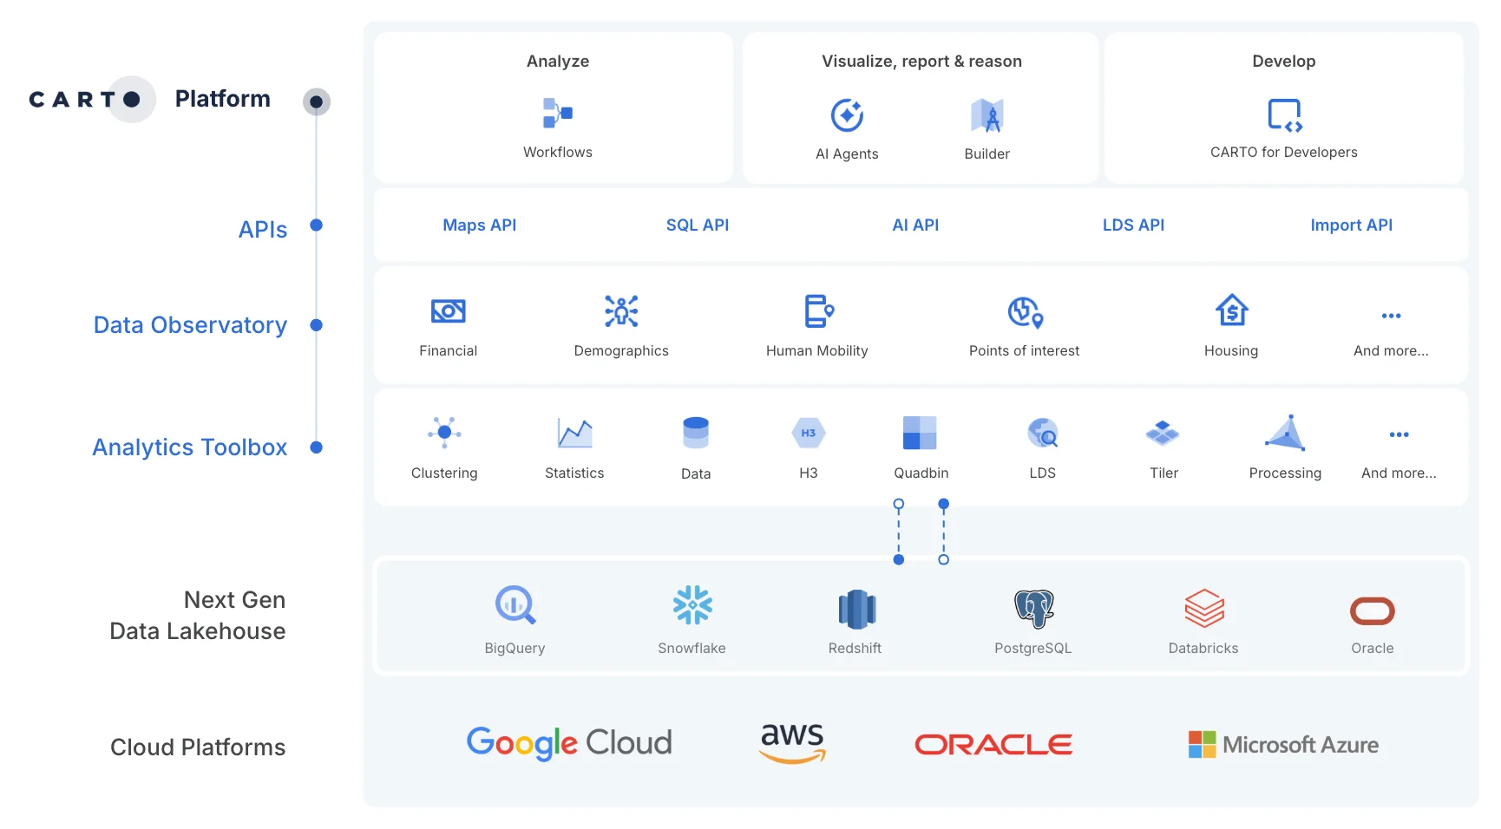1501x829 pixels.
Task: Click the LDS globe icon
Action: [1043, 433]
